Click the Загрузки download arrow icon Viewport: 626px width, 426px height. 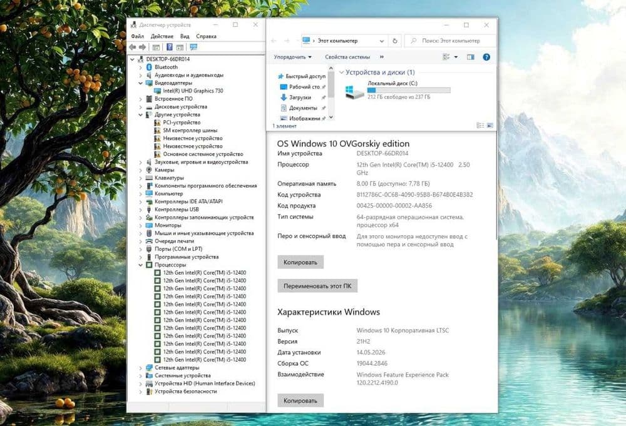click(x=284, y=97)
